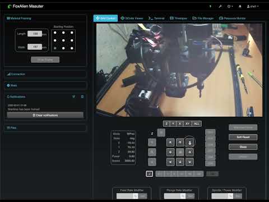Zero the Z axis origin button
This screenshot has height=202, width=269.
166,123
